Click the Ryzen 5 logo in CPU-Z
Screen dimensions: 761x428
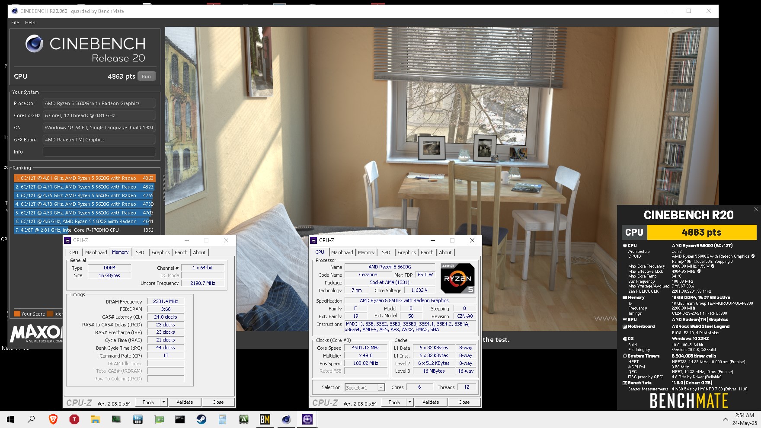tap(457, 278)
